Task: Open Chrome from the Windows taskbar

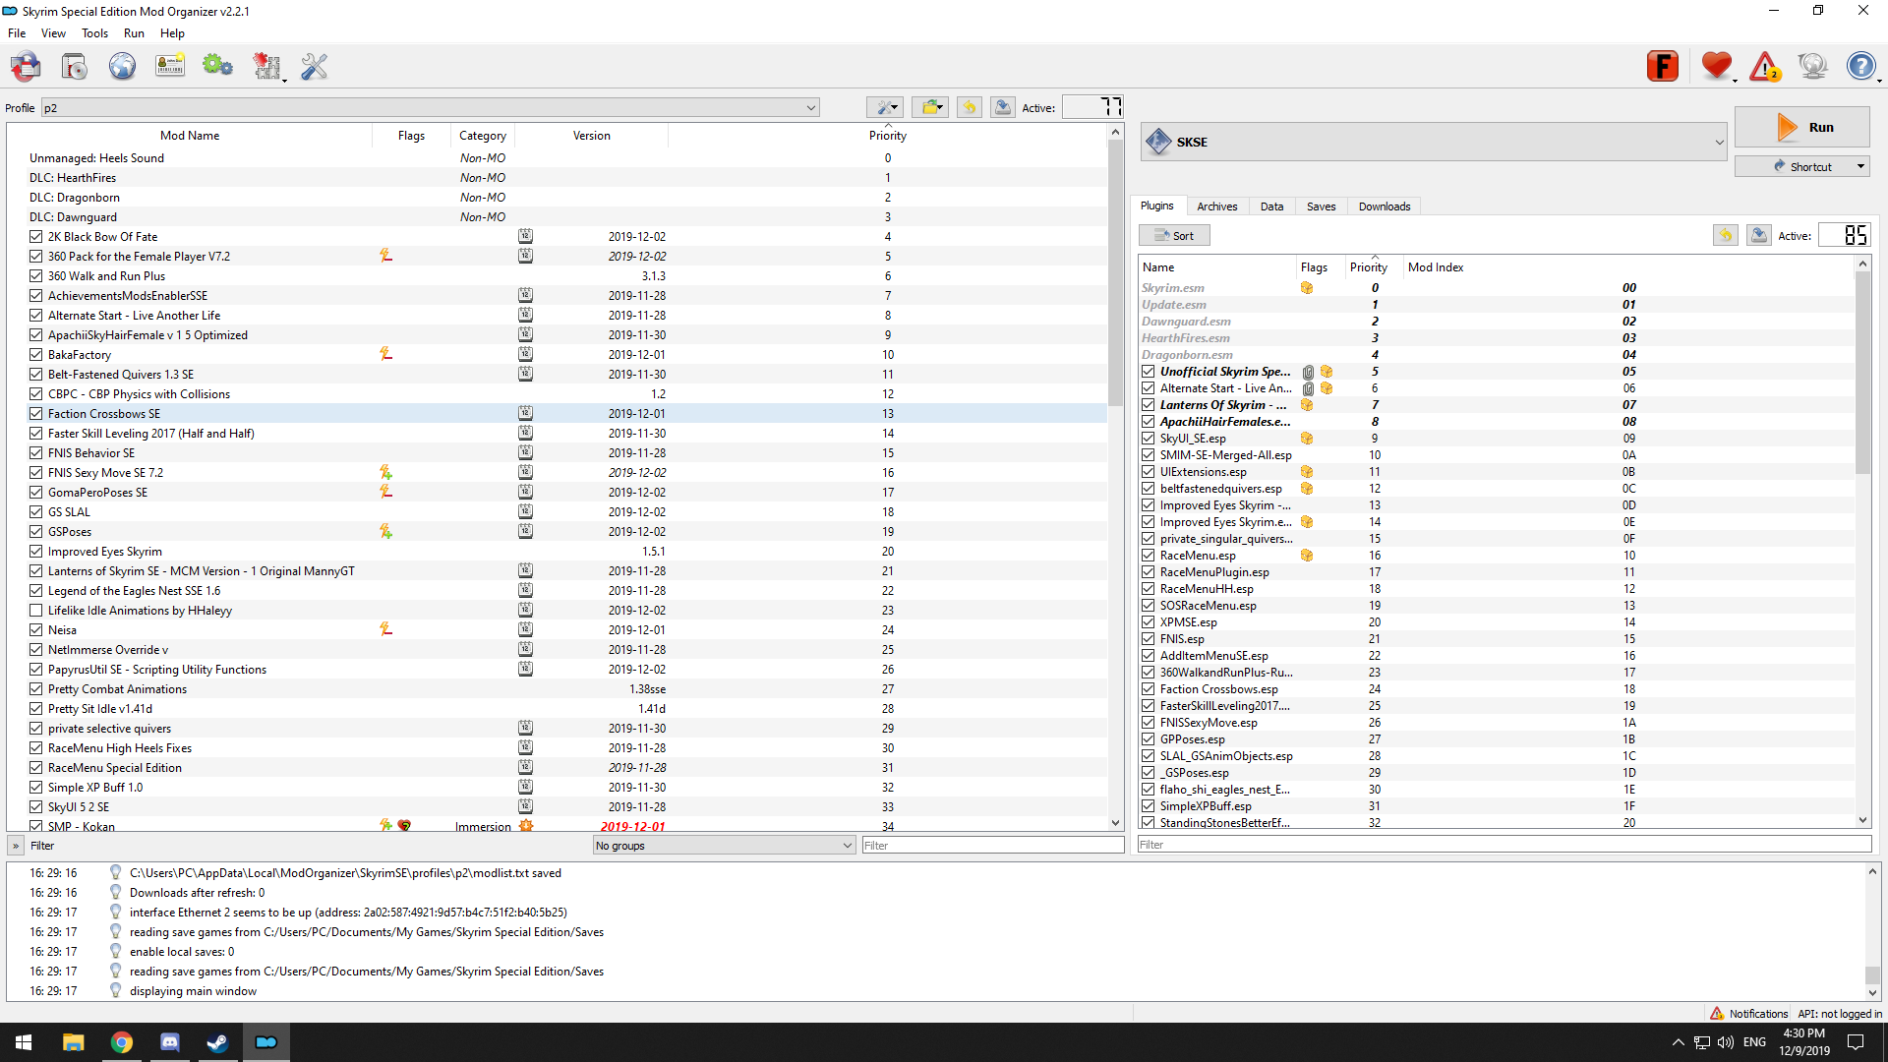Action: pos(121,1042)
